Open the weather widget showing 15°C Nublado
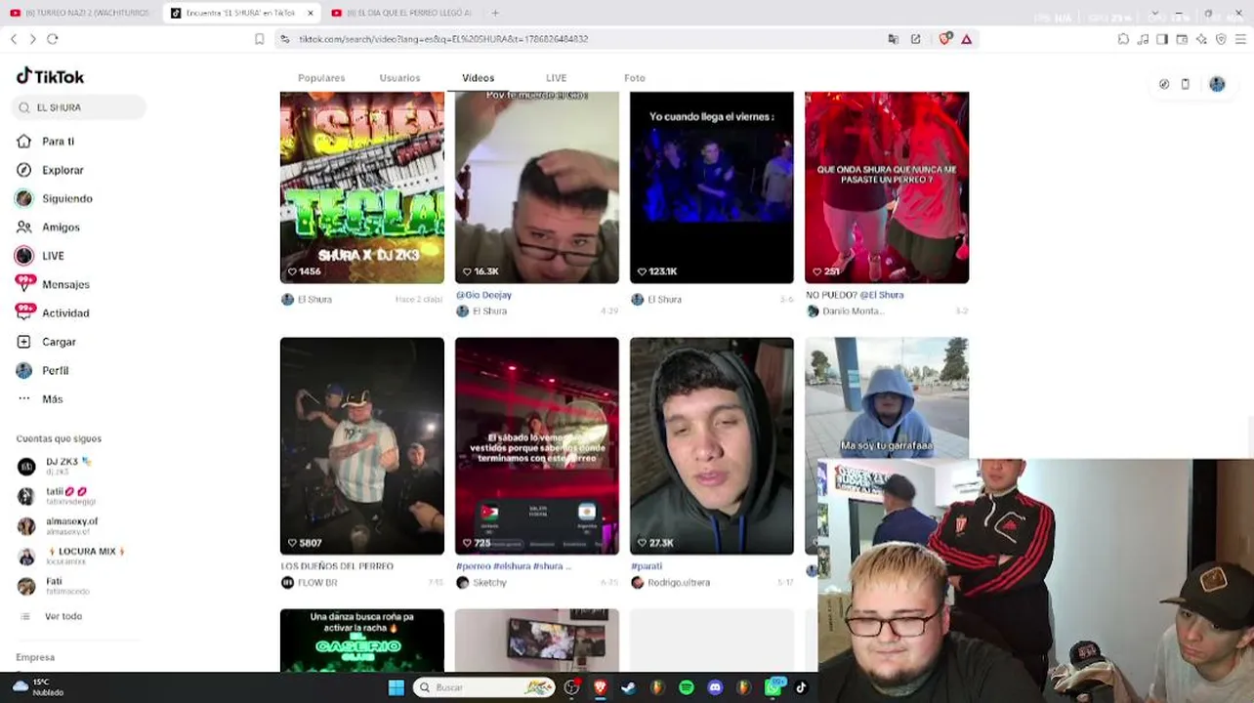The image size is (1254, 703). [38, 687]
